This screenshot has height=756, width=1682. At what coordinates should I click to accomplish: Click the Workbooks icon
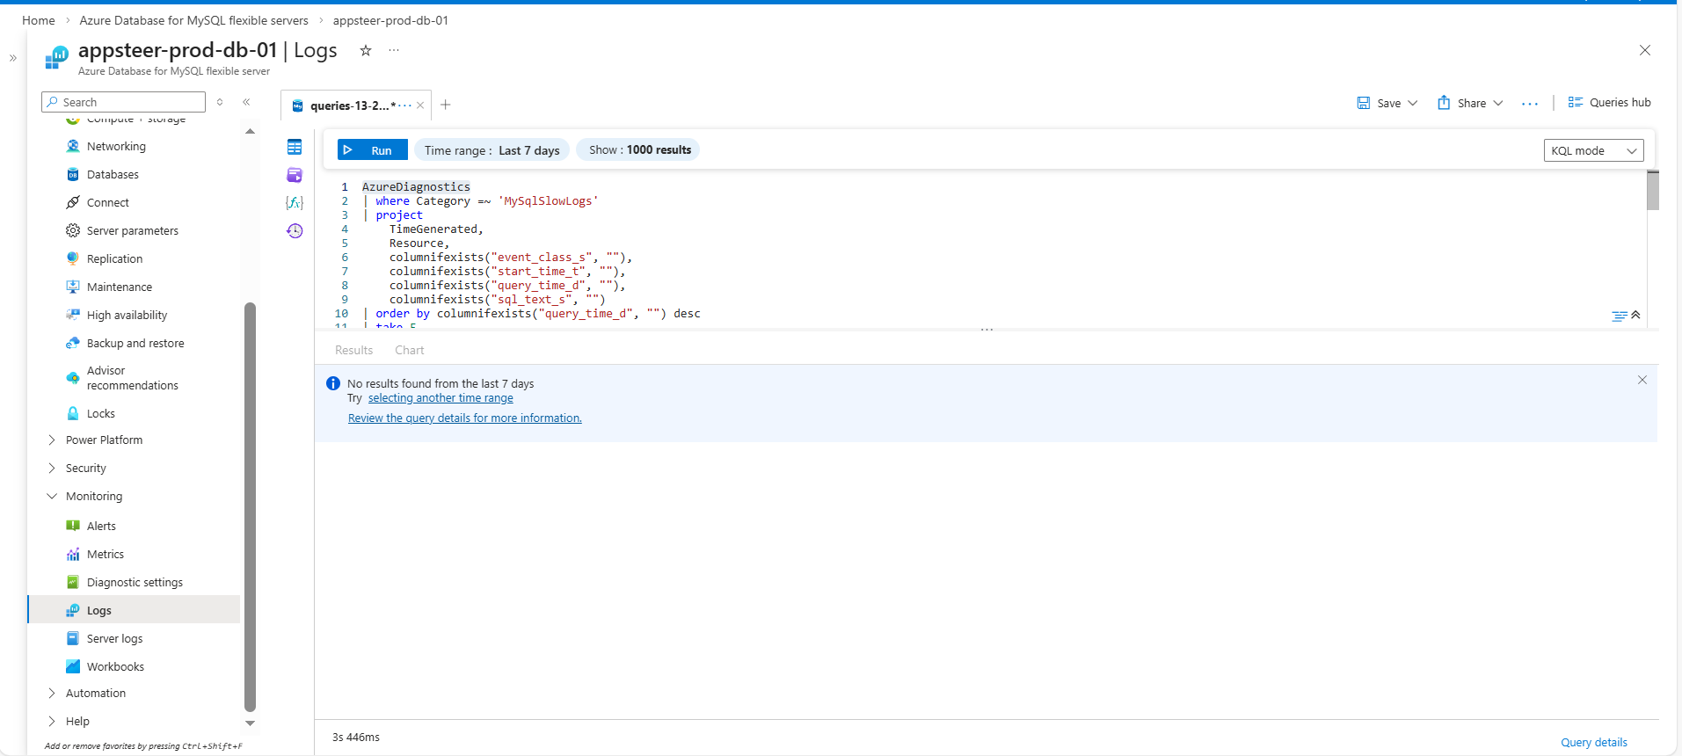tap(73, 666)
